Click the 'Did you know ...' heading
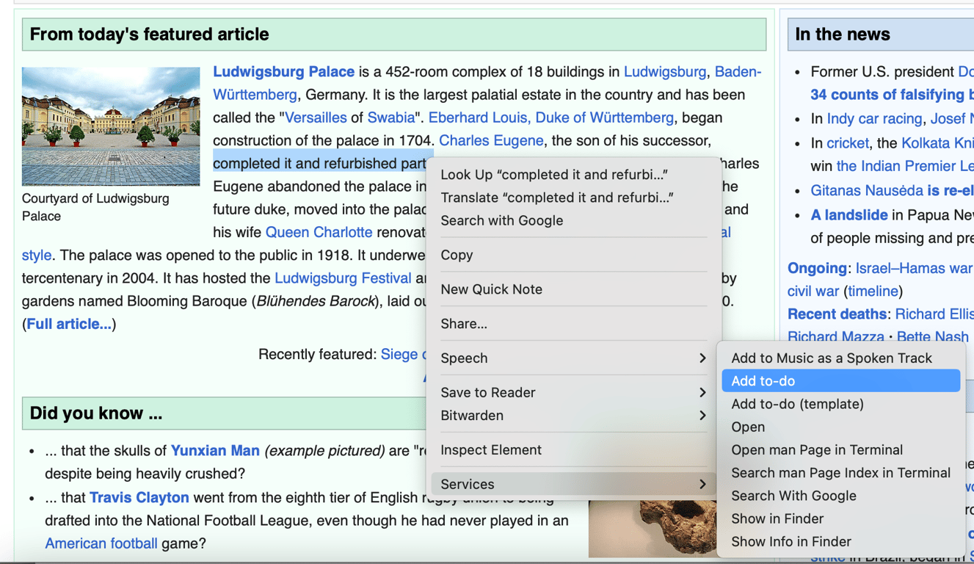 pyautogui.click(x=95, y=413)
